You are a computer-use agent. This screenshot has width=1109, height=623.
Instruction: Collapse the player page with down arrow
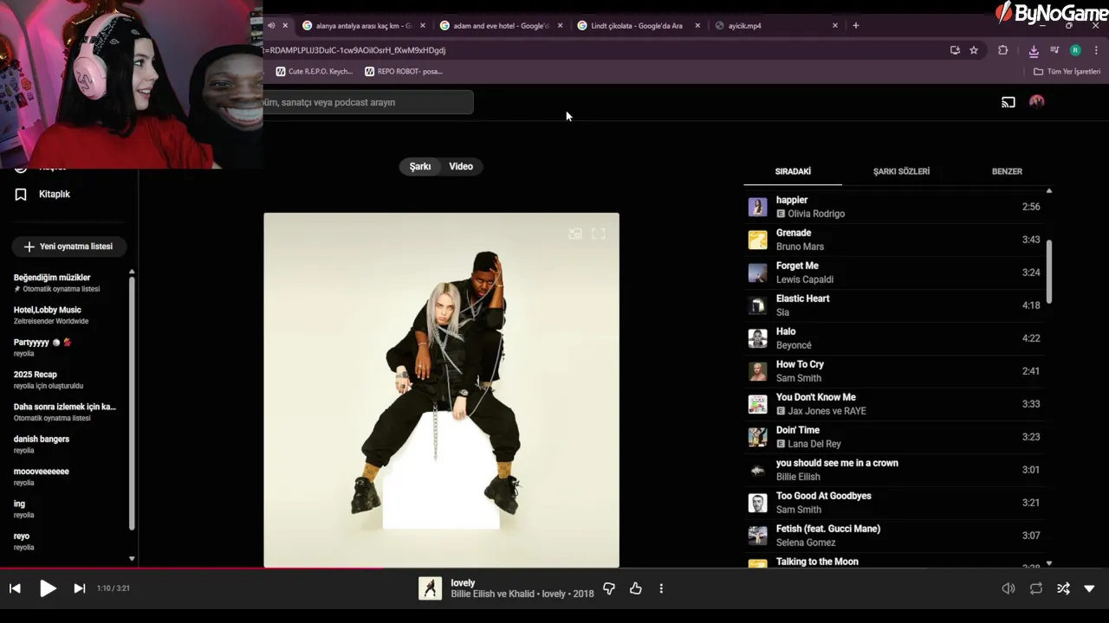tap(1089, 588)
